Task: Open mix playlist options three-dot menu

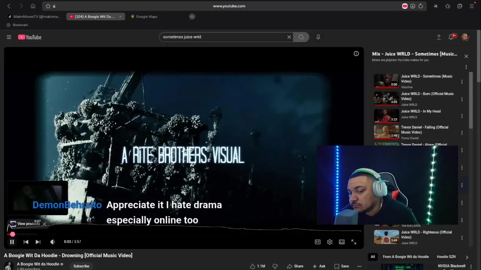Action: pyautogui.click(x=466, y=67)
